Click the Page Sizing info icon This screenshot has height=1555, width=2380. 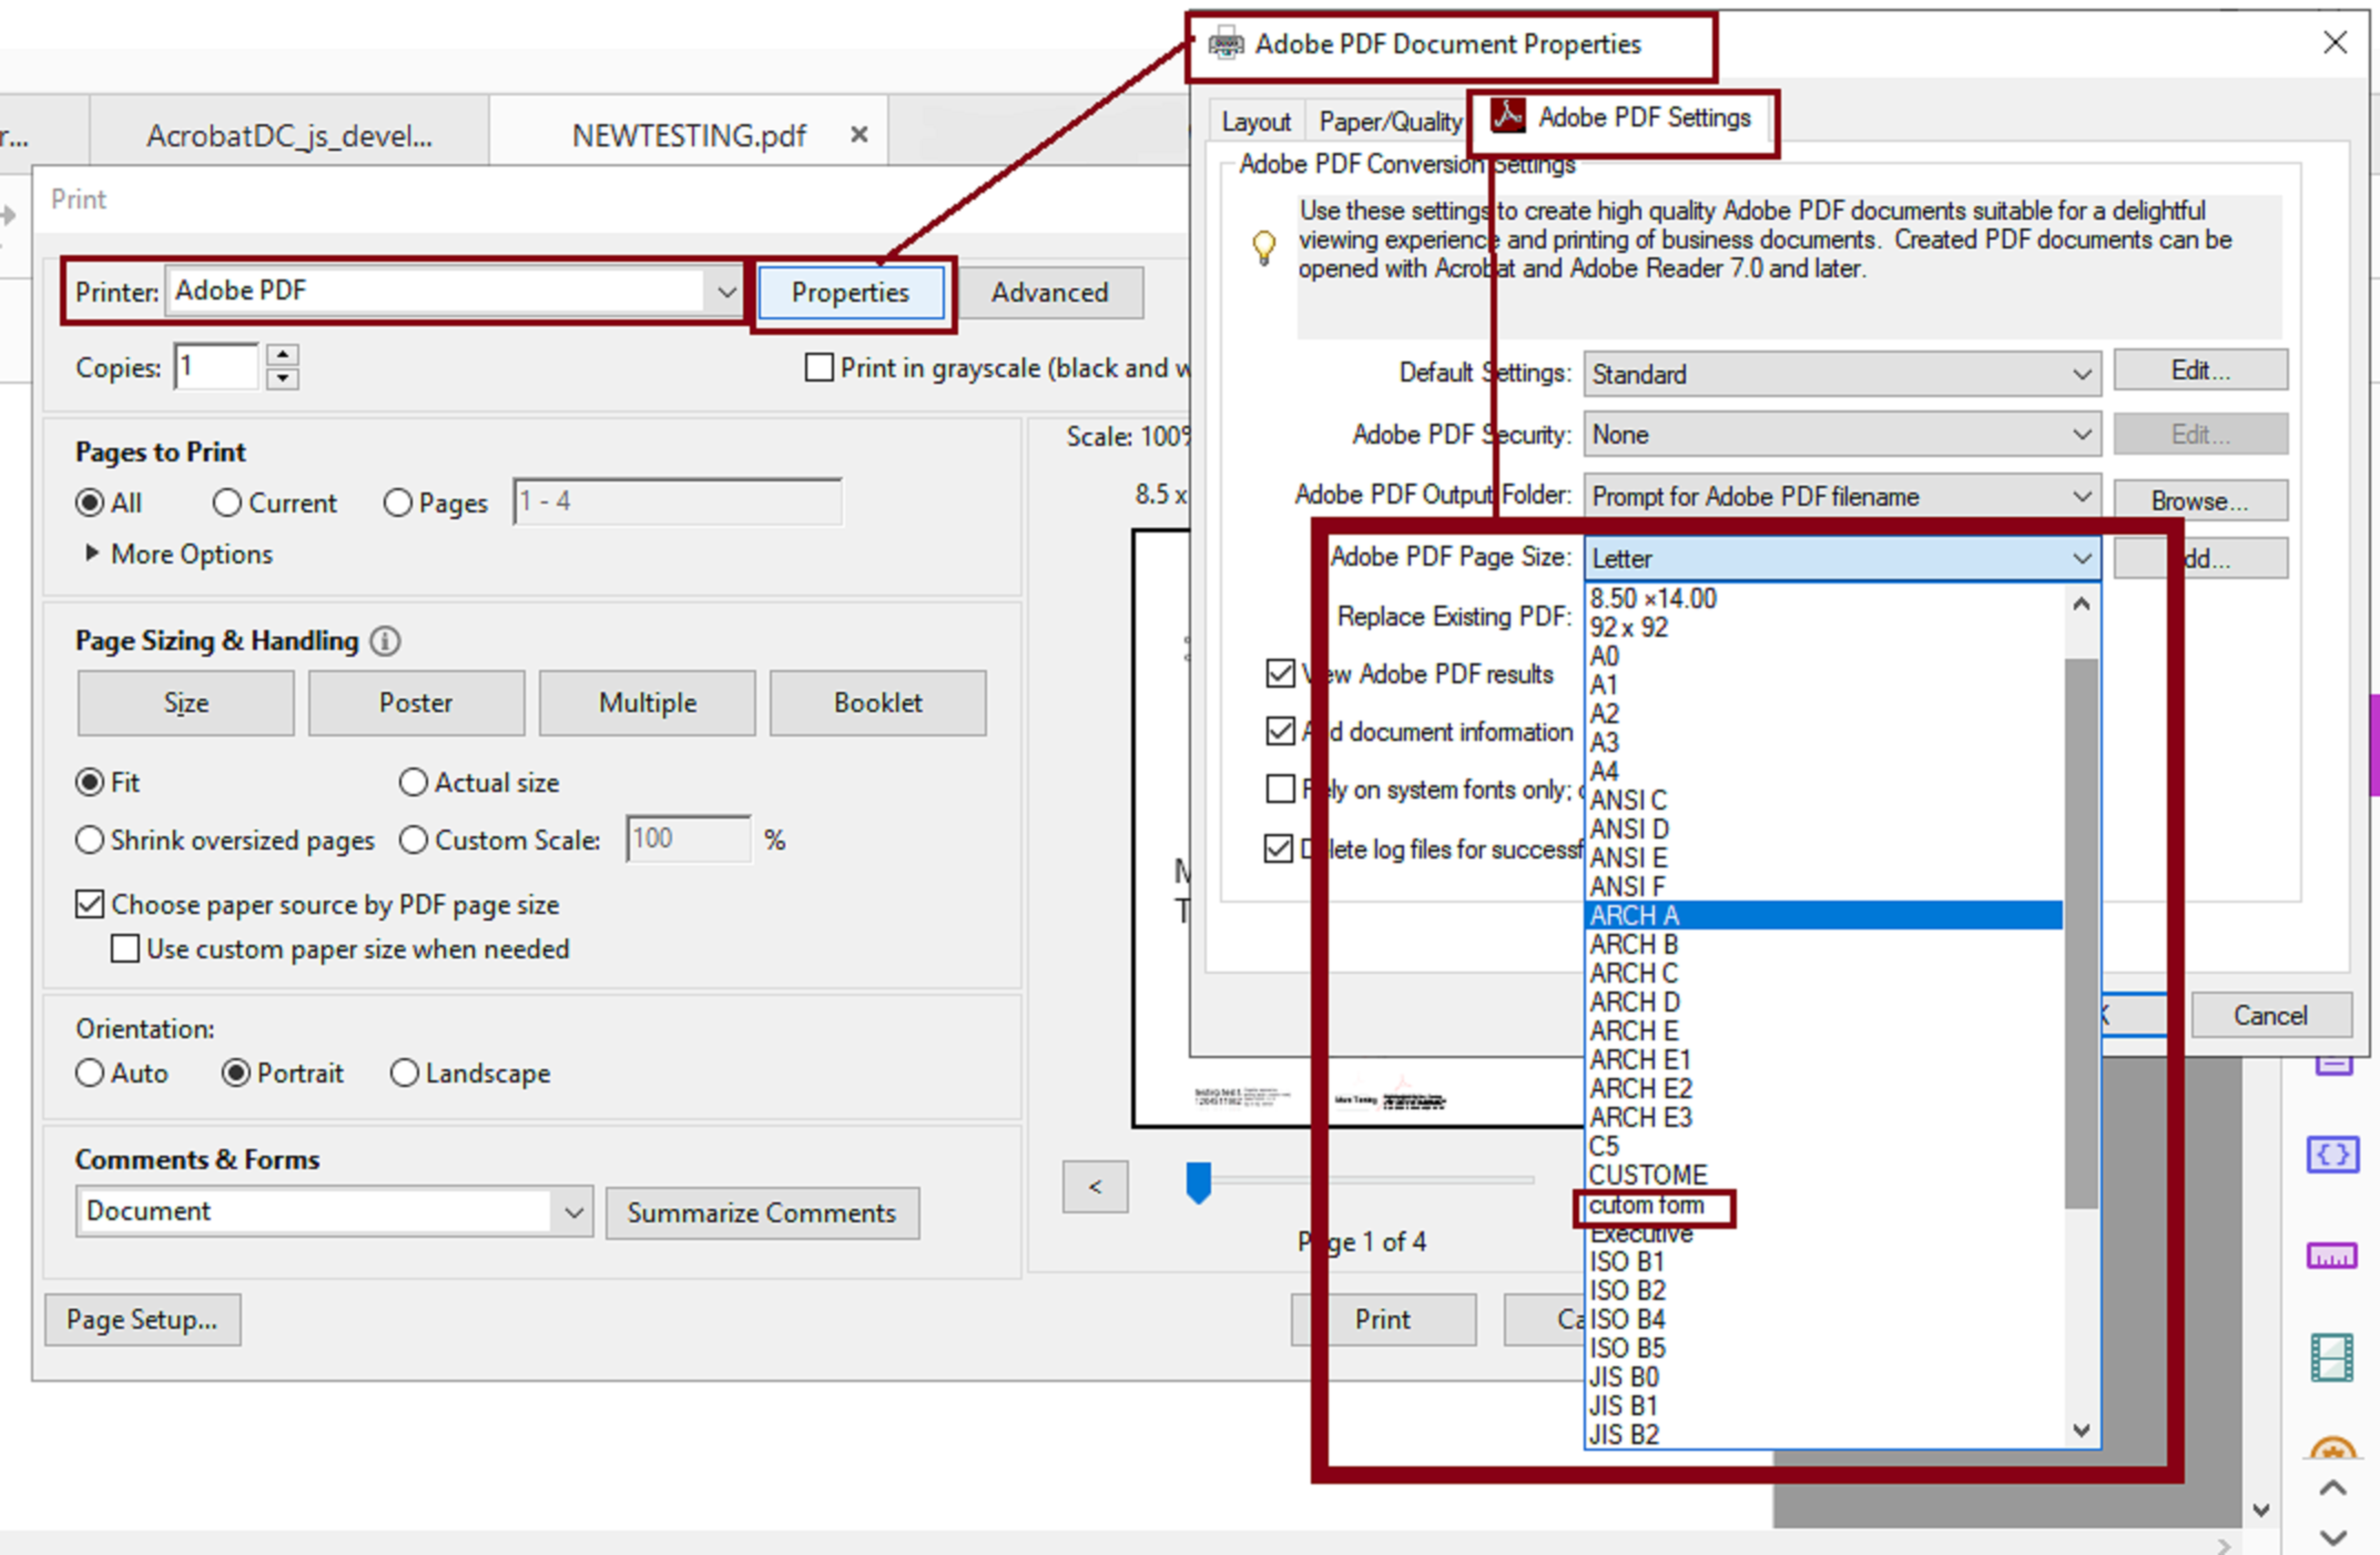[385, 641]
